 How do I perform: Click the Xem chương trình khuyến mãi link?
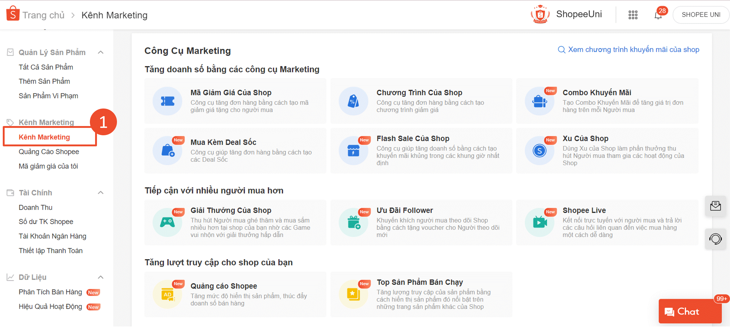coord(634,49)
